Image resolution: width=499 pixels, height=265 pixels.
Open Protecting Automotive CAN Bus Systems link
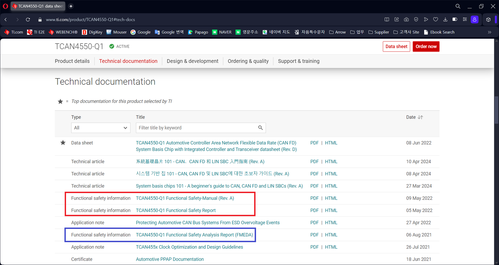[208, 223]
